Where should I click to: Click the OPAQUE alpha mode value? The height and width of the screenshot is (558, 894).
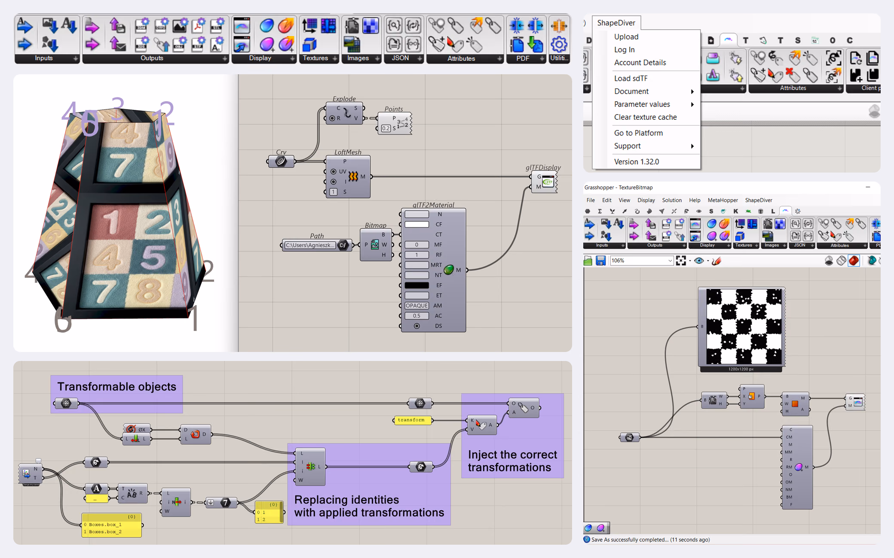pyautogui.click(x=416, y=306)
